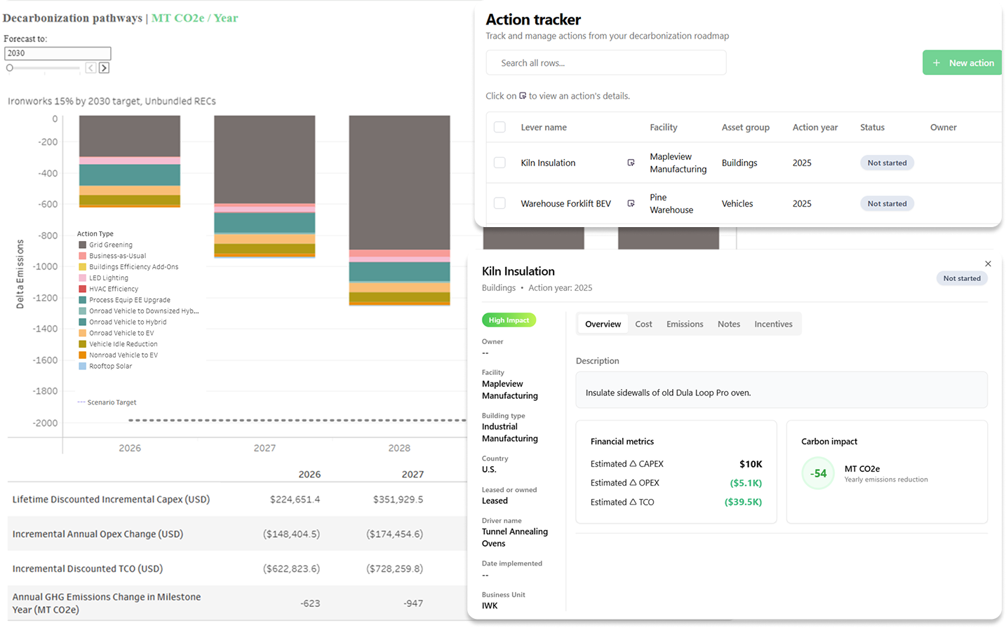The image size is (1006, 628).
Task: Click the 2027 Grid Greening bar segment
Action: 264,160
